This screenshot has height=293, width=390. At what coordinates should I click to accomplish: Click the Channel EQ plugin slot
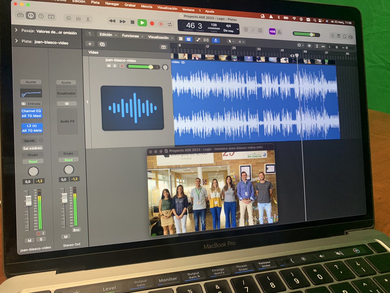pos(32,111)
